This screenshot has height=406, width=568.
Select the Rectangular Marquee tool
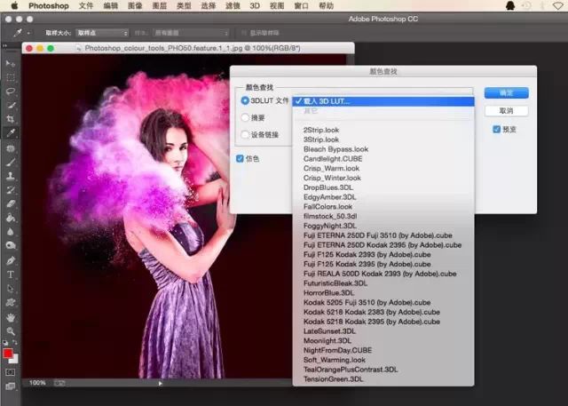(x=11, y=77)
